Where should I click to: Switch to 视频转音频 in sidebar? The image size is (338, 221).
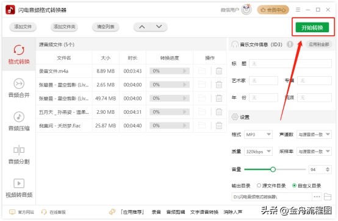pyautogui.click(x=19, y=188)
